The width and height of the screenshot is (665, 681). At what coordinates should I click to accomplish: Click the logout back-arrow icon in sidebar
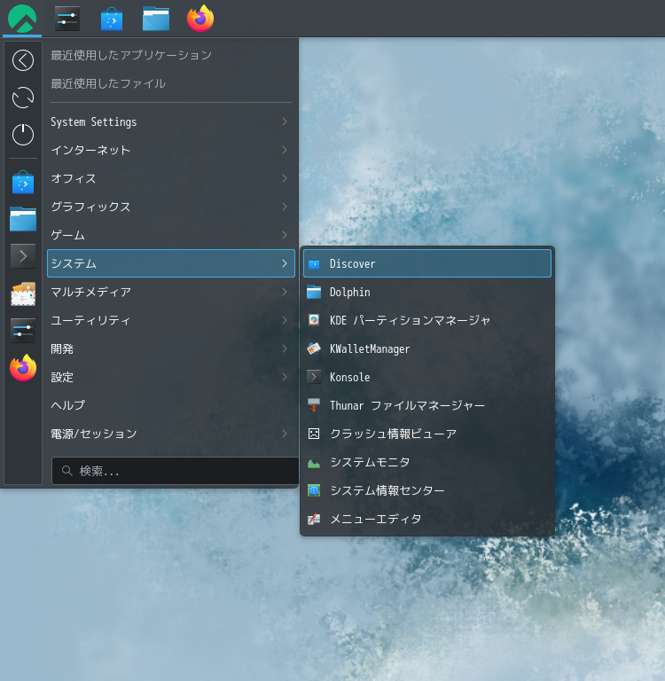[23, 60]
